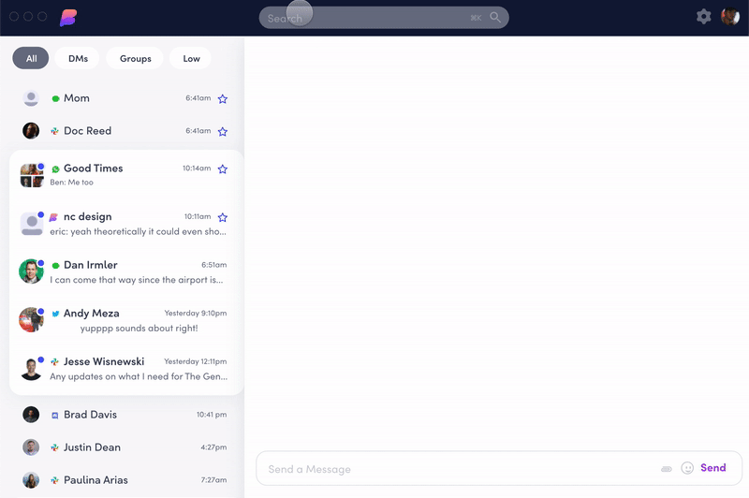
Task: Click the attachment paperclip icon
Action: pos(667,468)
